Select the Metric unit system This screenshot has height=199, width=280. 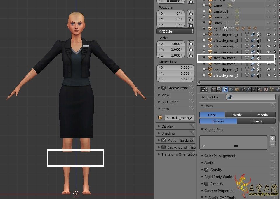(237, 115)
